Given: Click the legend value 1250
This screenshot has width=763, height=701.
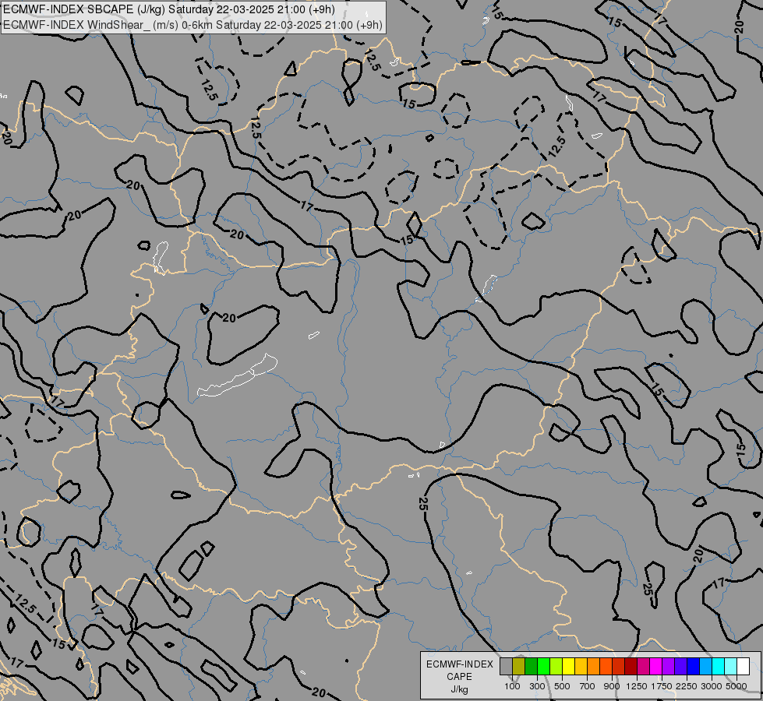Looking at the screenshot, I should pyautogui.click(x=637, y=686).
